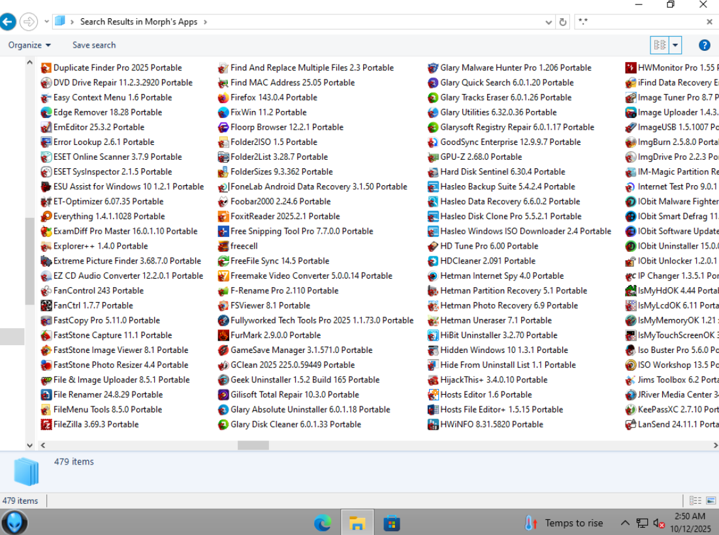Click the Edge Remover 18.28 Portable icon

coord(46,112)
